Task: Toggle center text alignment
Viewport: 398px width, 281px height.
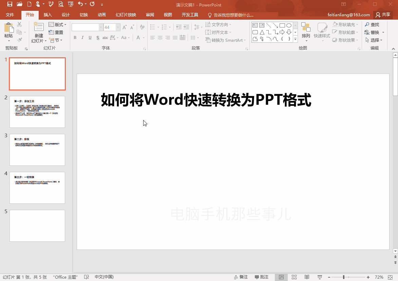Action: pyautogui.click(x=160, y=38)
